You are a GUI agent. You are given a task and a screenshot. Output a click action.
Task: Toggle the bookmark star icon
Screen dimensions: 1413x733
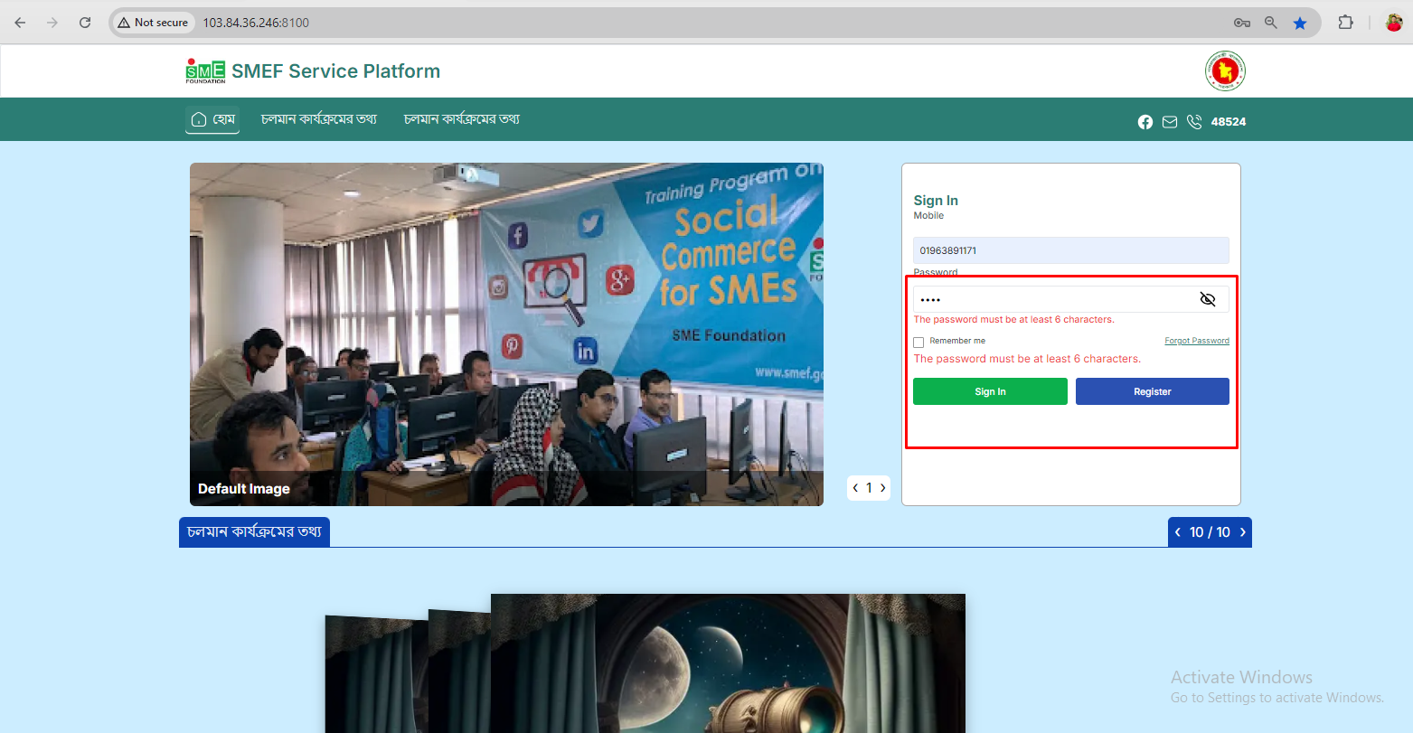1300,23
